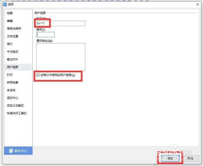Click the 姓名 name input field

[61, 24]
